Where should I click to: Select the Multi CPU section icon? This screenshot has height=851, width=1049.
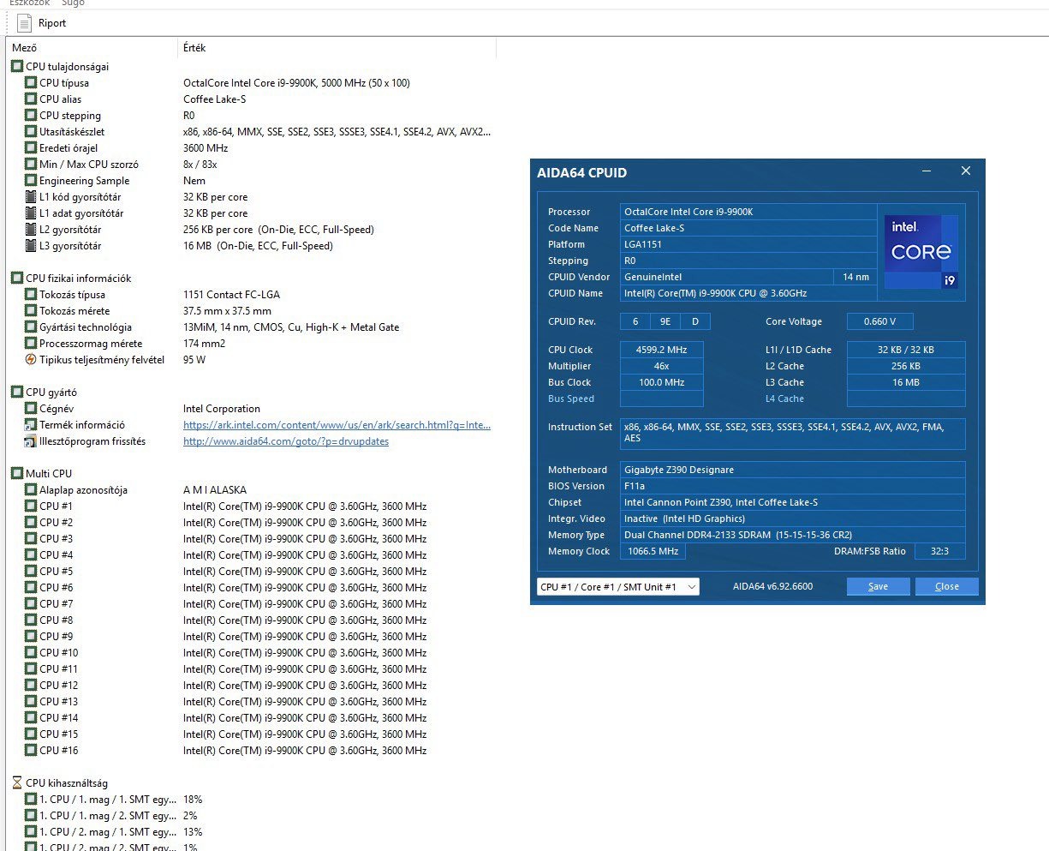17,473
